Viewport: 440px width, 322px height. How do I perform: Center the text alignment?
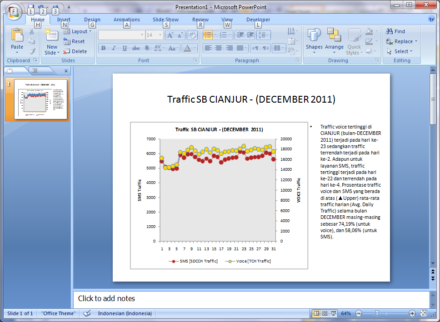tap(218, 48)
